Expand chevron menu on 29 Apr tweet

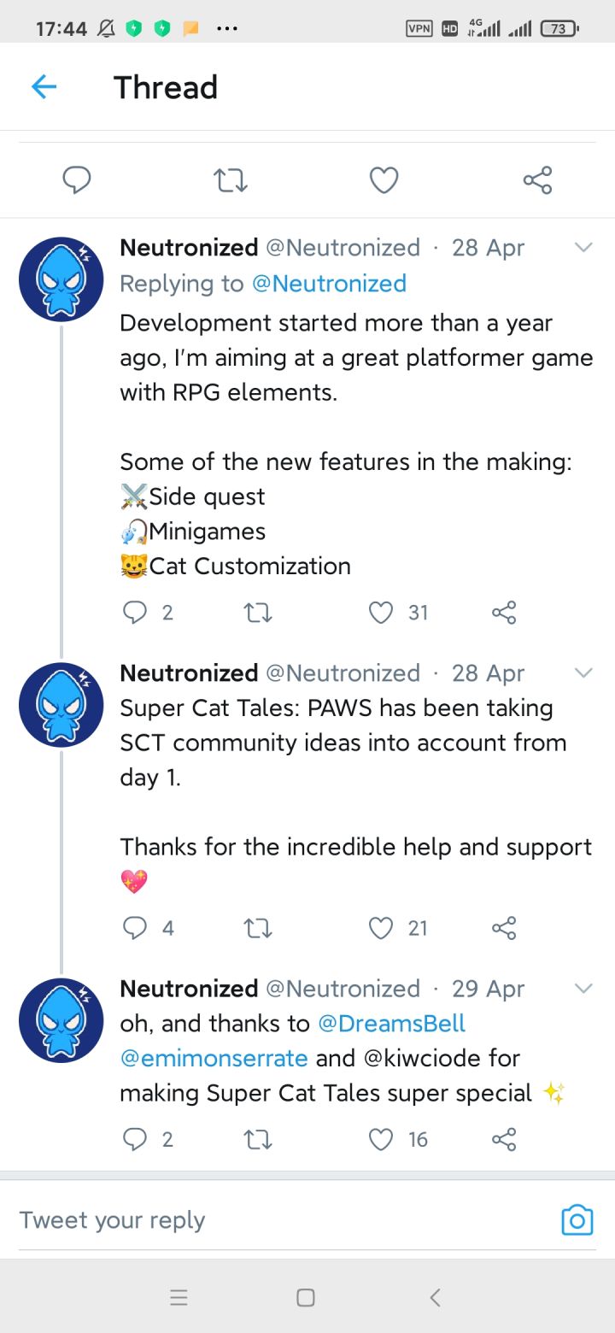click(583, 989)
